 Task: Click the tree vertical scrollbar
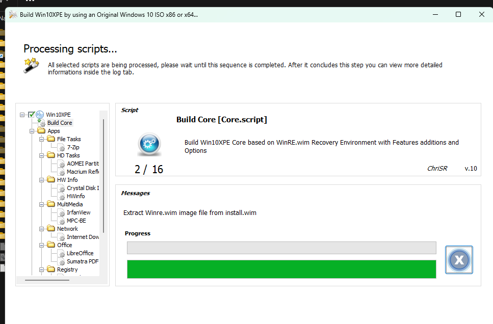click(103, 176)
